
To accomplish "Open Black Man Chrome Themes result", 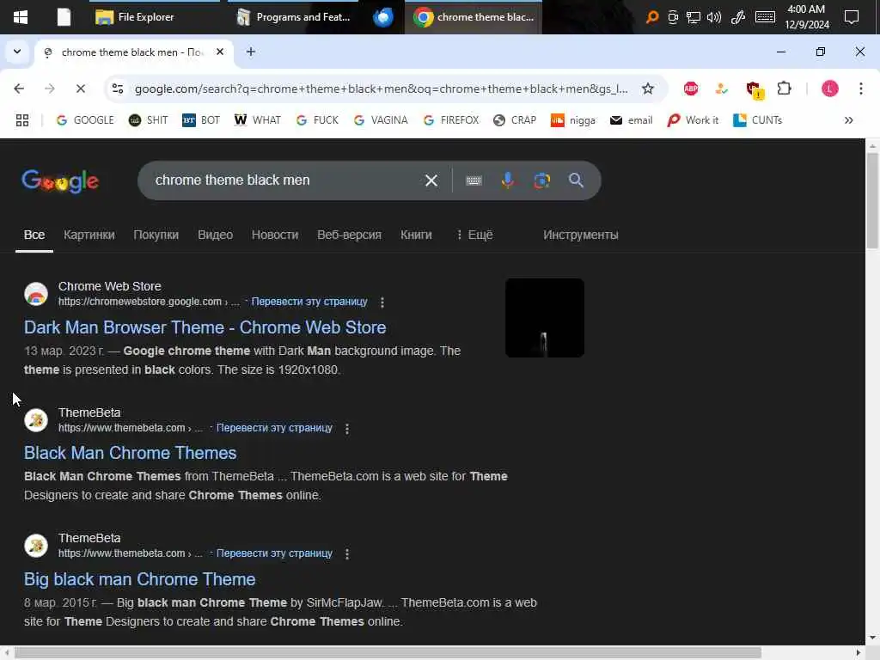I will click(131, 453).
